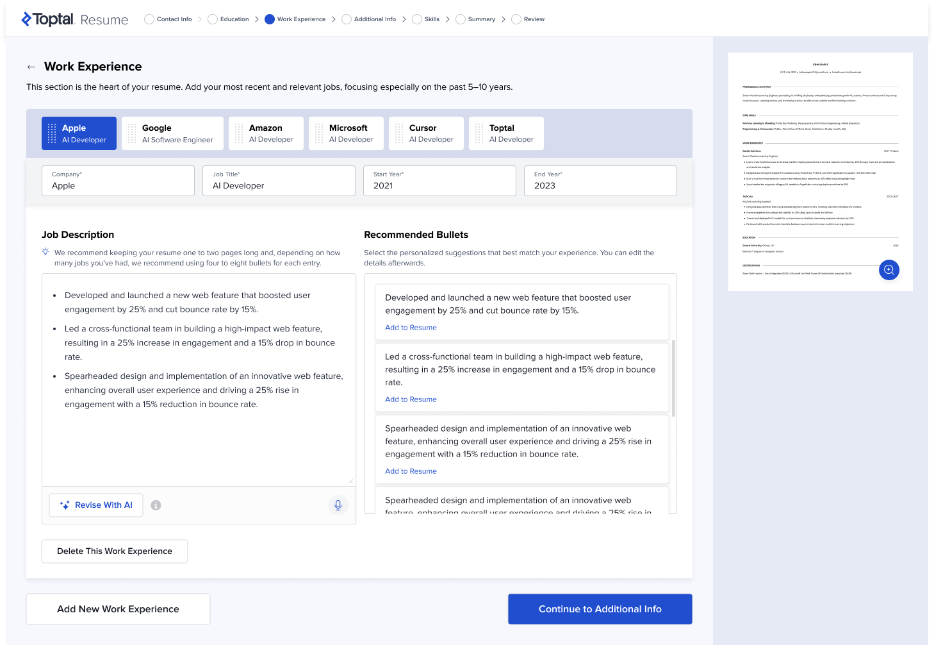This screenshot has width=934, height=645.
Task: Click Revise With AI button
Action: 96,505
